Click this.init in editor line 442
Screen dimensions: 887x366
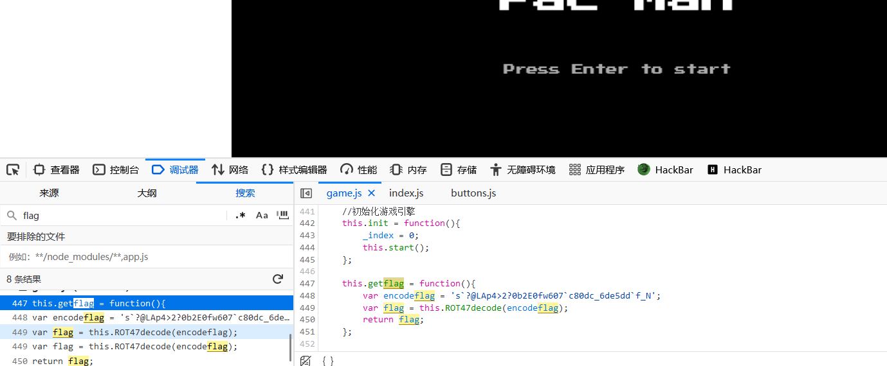365,223
